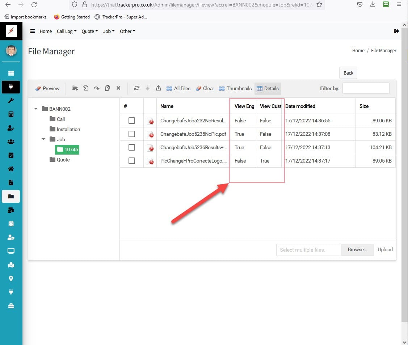Check the box for ChangebafeJob5232NoResul file
Image resolution: width=408 pixels, height=345 pixels.
[132, 121]
